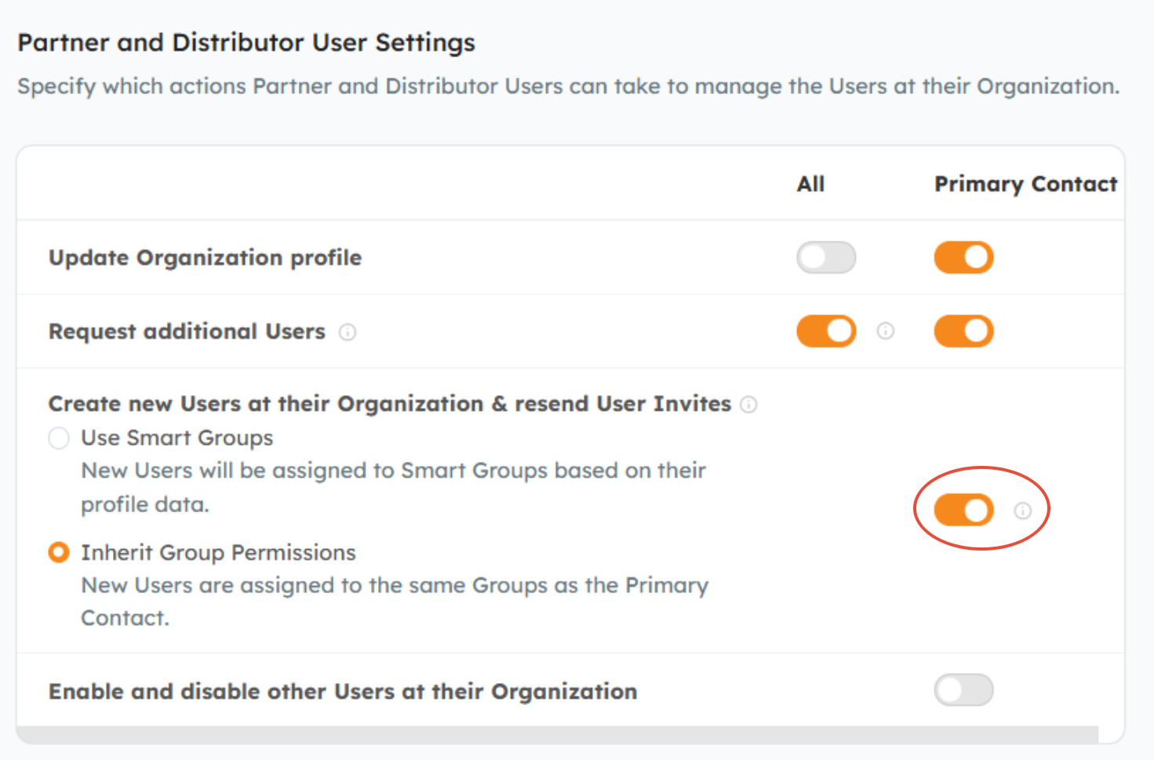Turn off Request additional Users for All
The height and width of the screenshot is (760, 1154).
click(826, 331)
